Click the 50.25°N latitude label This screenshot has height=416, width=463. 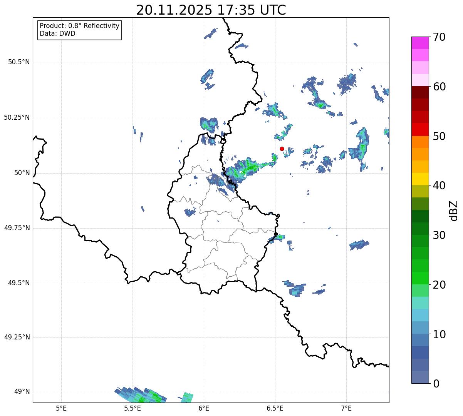tap(17, 117)
